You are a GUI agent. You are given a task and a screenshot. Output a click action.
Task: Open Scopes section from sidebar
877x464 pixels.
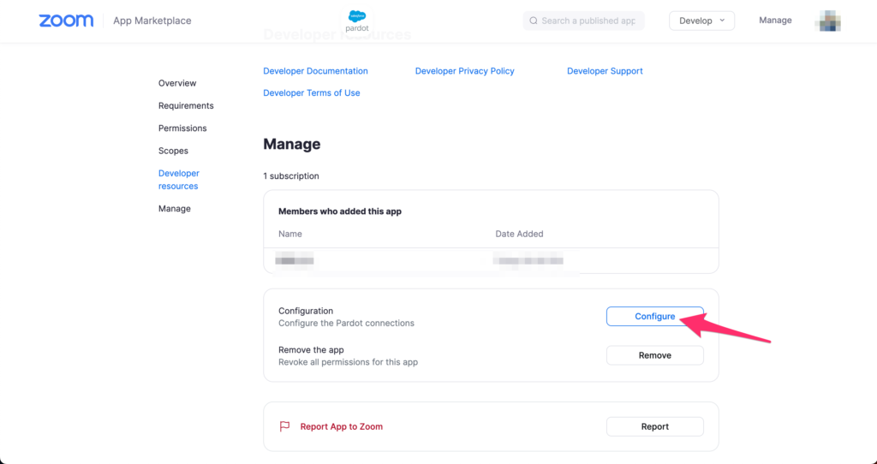[x=173, y=151]
